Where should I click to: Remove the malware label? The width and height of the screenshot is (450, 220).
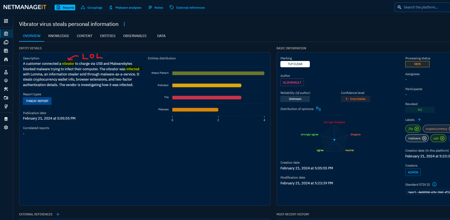tap(424, 138)
